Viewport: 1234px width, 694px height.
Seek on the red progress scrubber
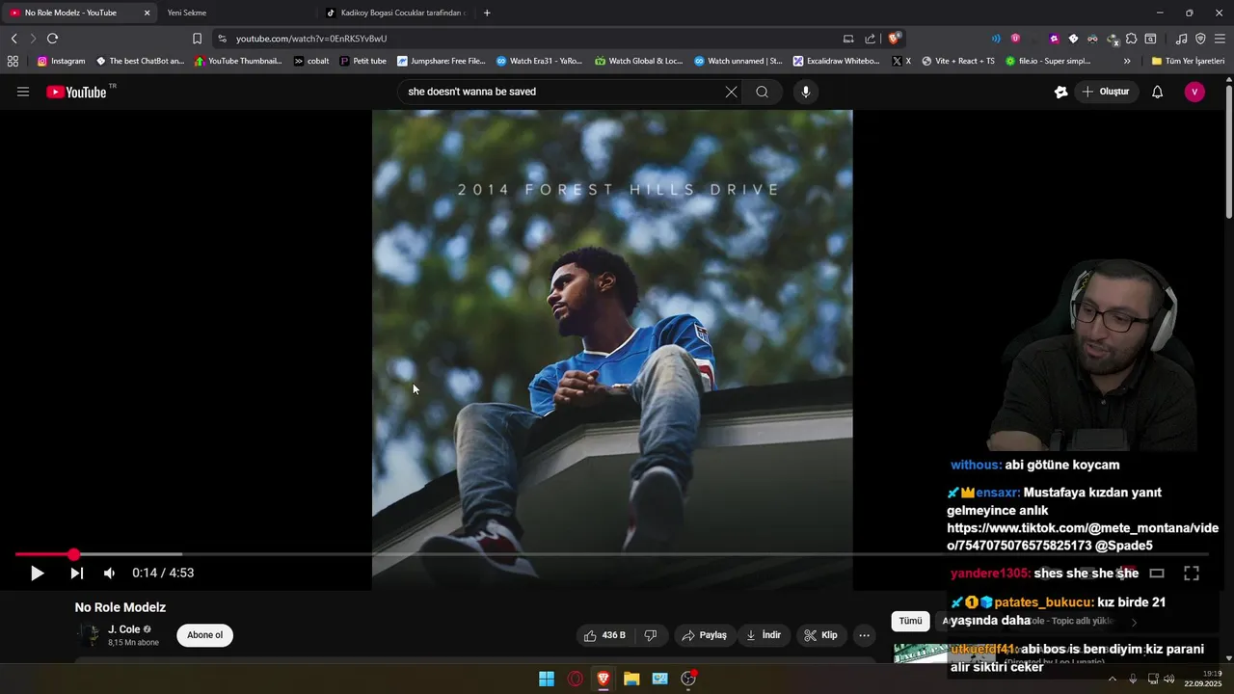pyautogui.click(x=73, y=554)
